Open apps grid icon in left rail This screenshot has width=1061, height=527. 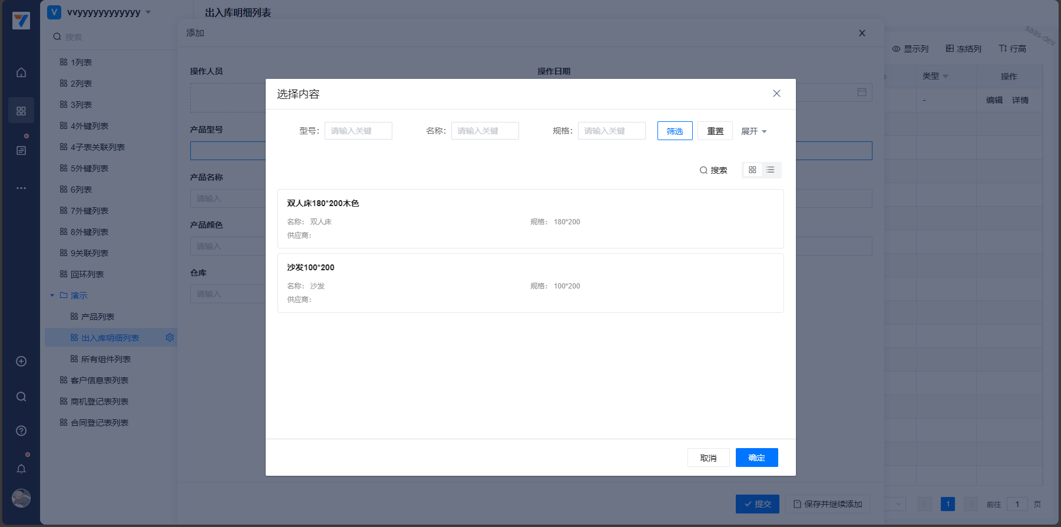pos(21,111)
